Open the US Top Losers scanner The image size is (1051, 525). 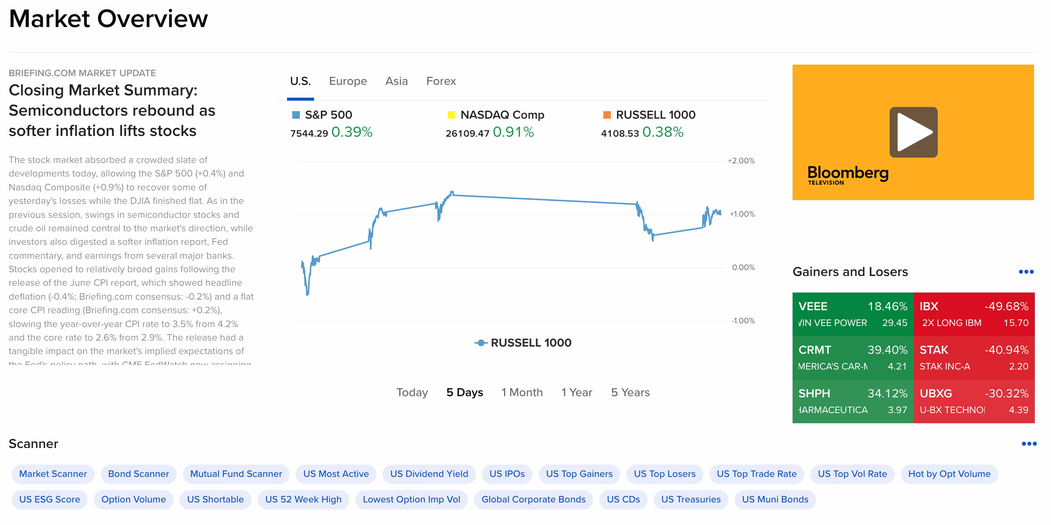[664, 474]
